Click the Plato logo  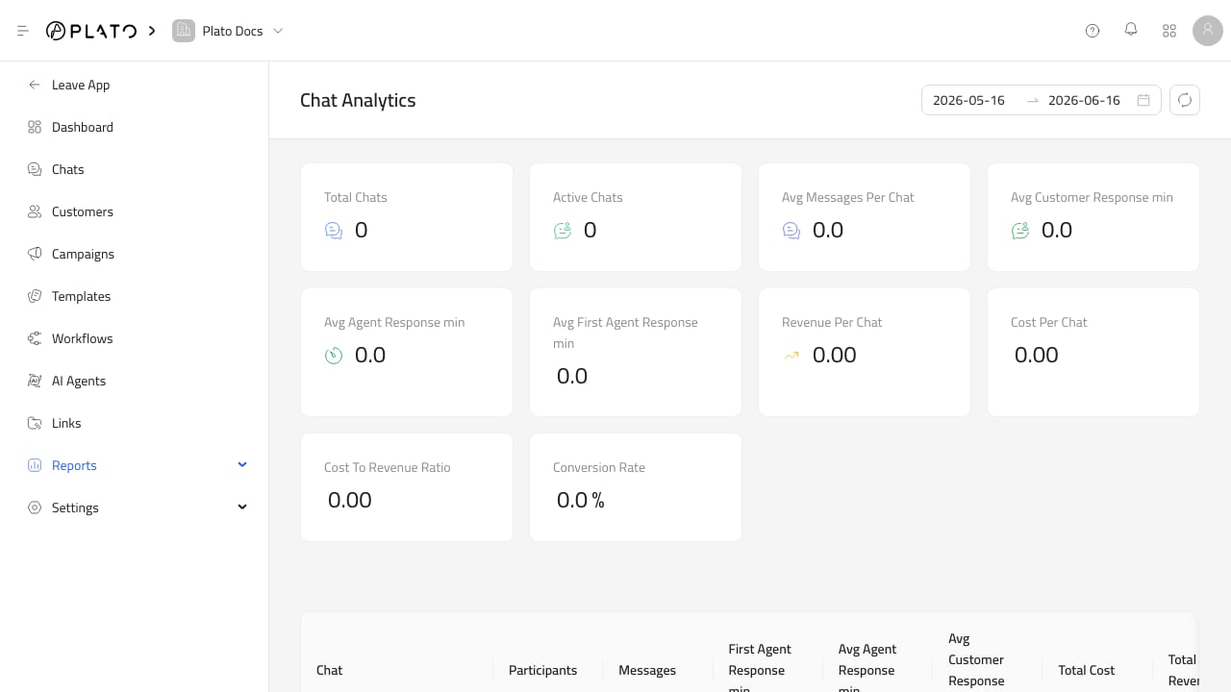click(x=91, y=31)
